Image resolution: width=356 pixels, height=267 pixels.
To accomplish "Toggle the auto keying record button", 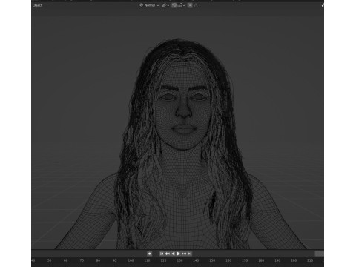I will (x=149, y=254).
